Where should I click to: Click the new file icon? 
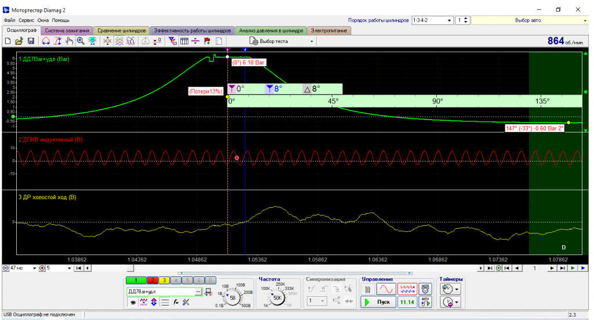8,41
